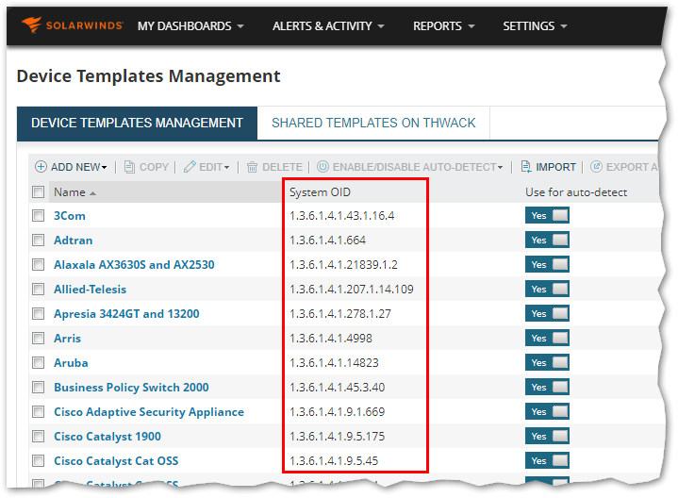The image size is (678, 498).
Task: Toggle auto-detect for Adtran
Action: pyautogui.click(x=547, y=240)
